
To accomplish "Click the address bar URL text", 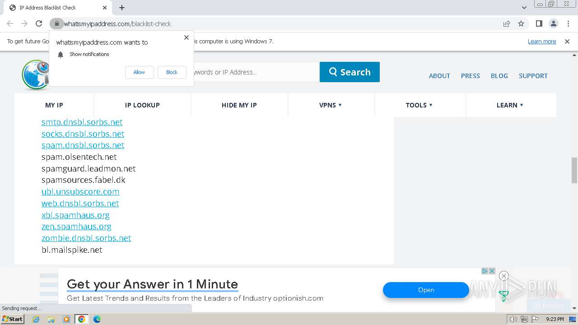I will coord(117,24).
